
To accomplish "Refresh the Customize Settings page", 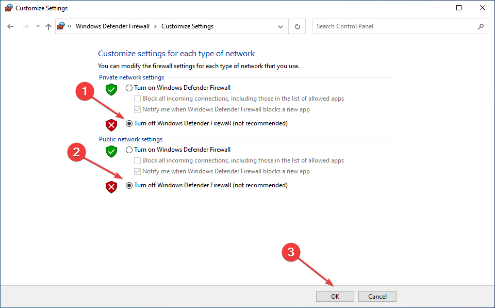I will tap(298, 26).
